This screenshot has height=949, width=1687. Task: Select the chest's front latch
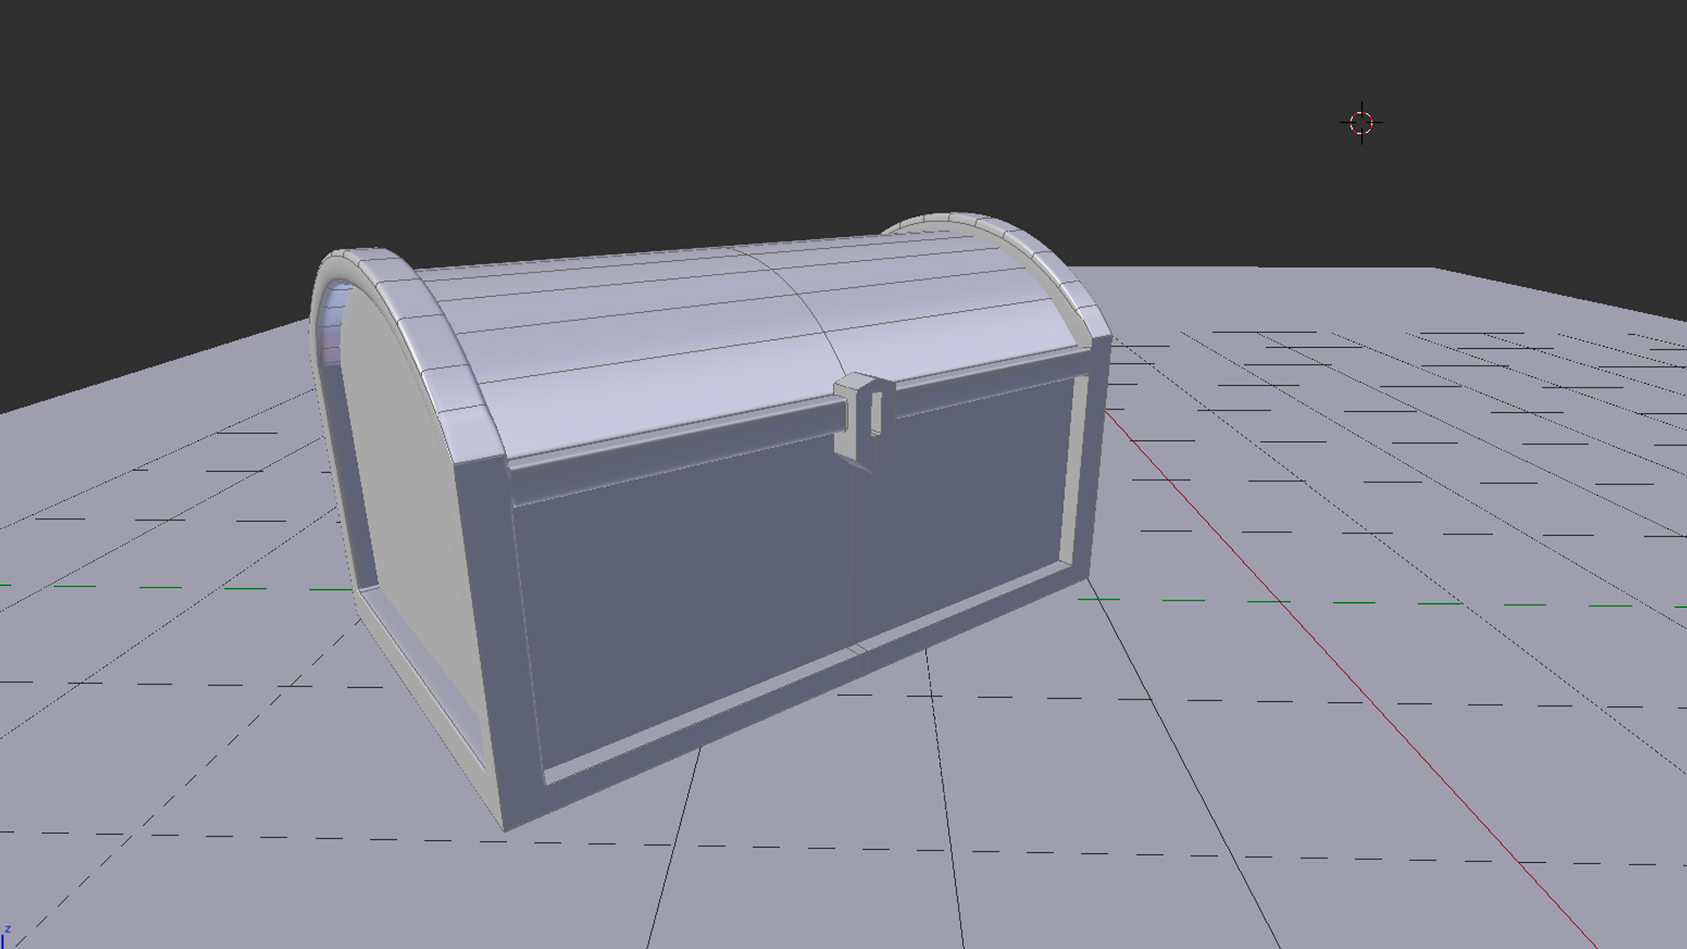click(x=863, y=420)
